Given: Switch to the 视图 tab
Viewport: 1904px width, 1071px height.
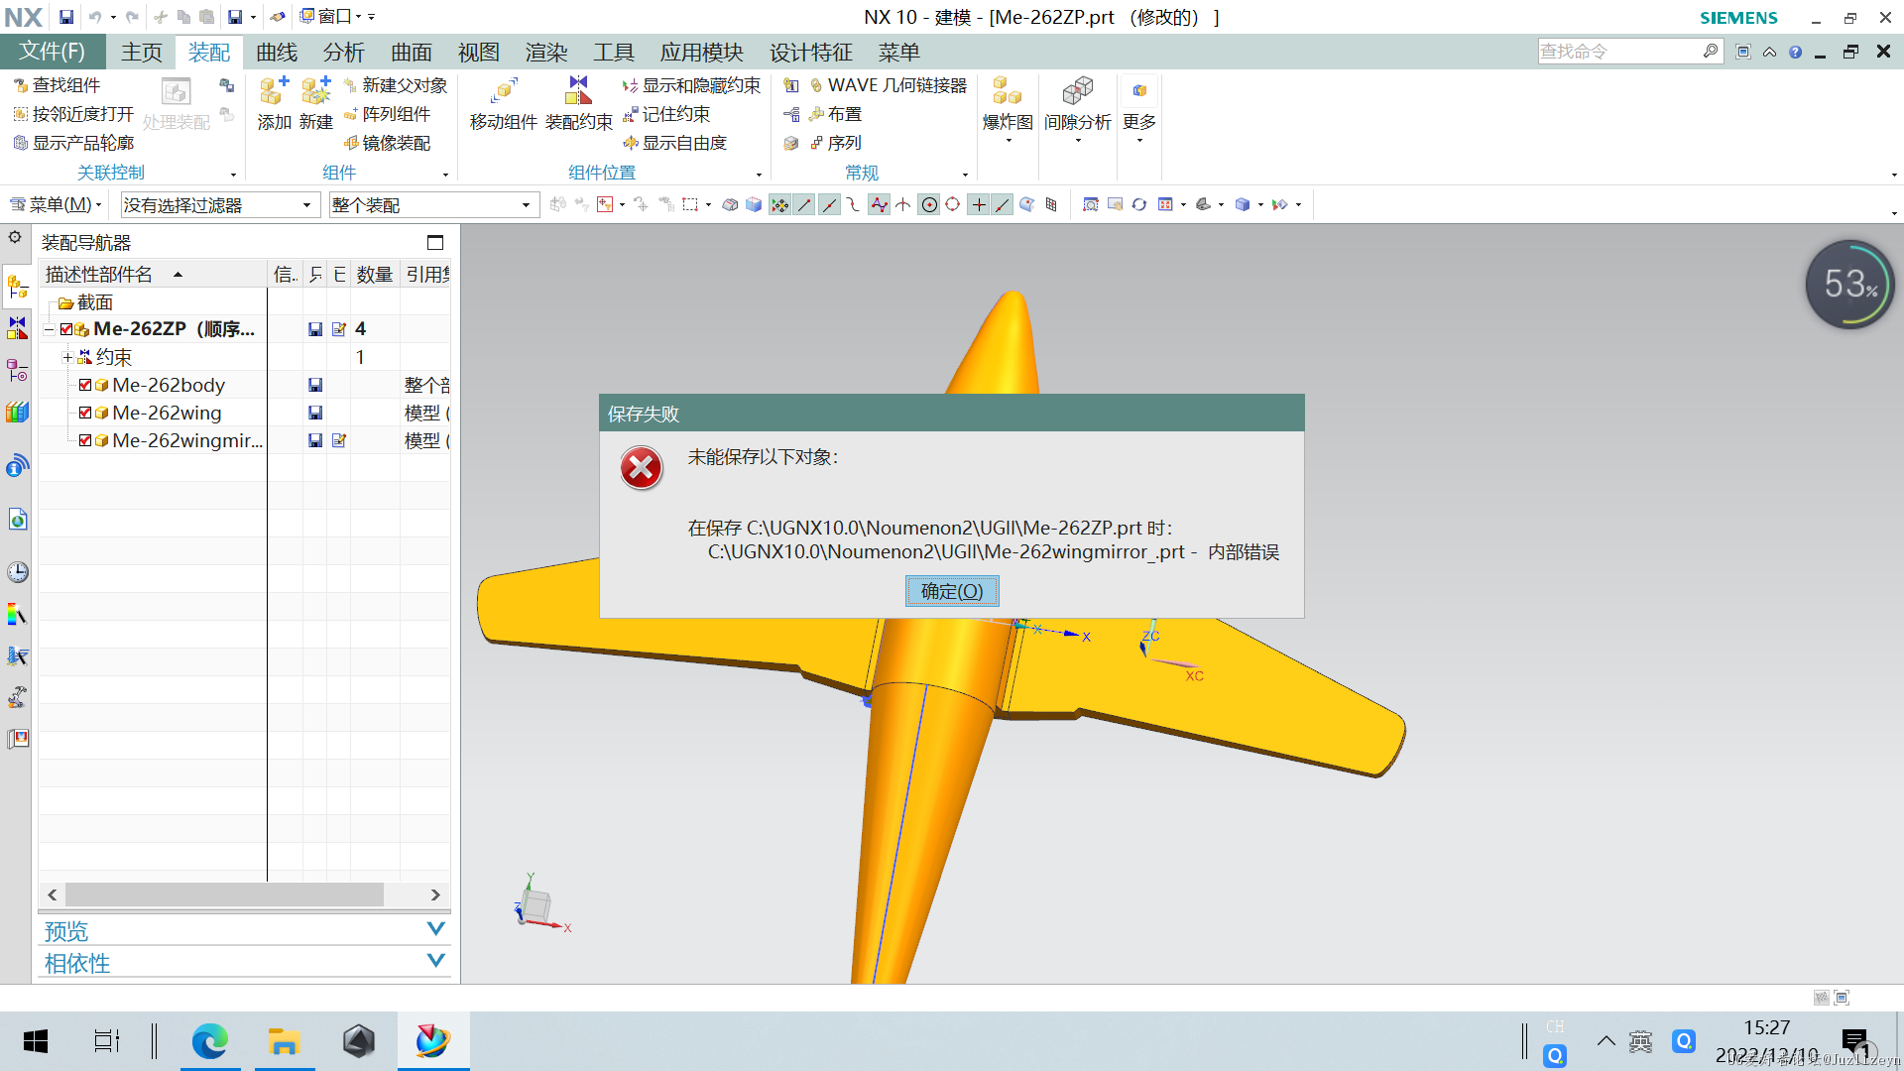Looking at the screenshot, I should (x=479, y=52).
